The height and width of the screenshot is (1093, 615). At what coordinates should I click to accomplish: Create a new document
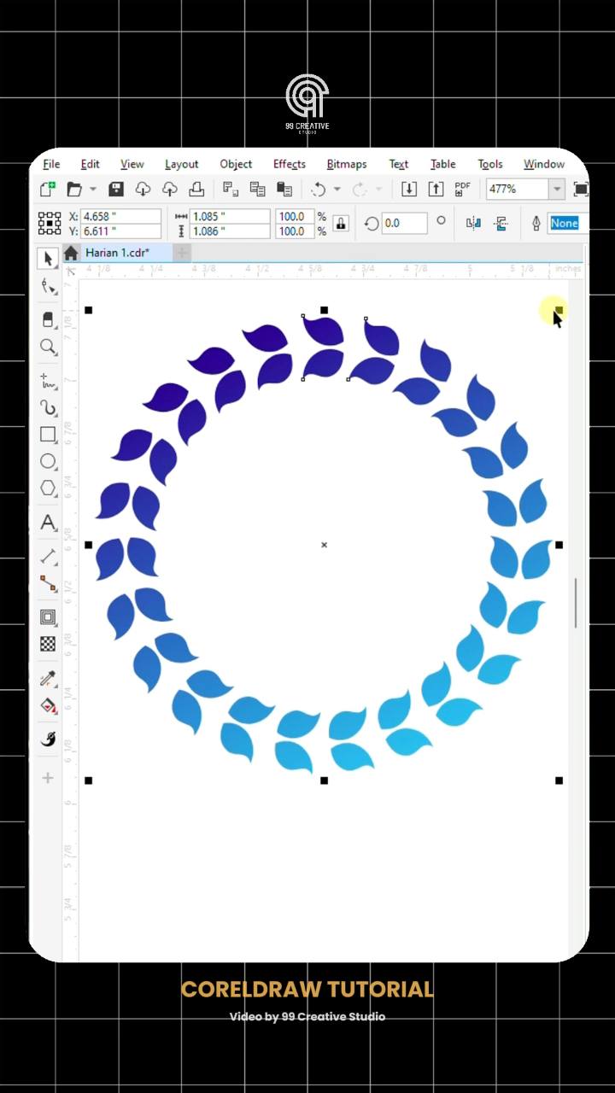48,189
